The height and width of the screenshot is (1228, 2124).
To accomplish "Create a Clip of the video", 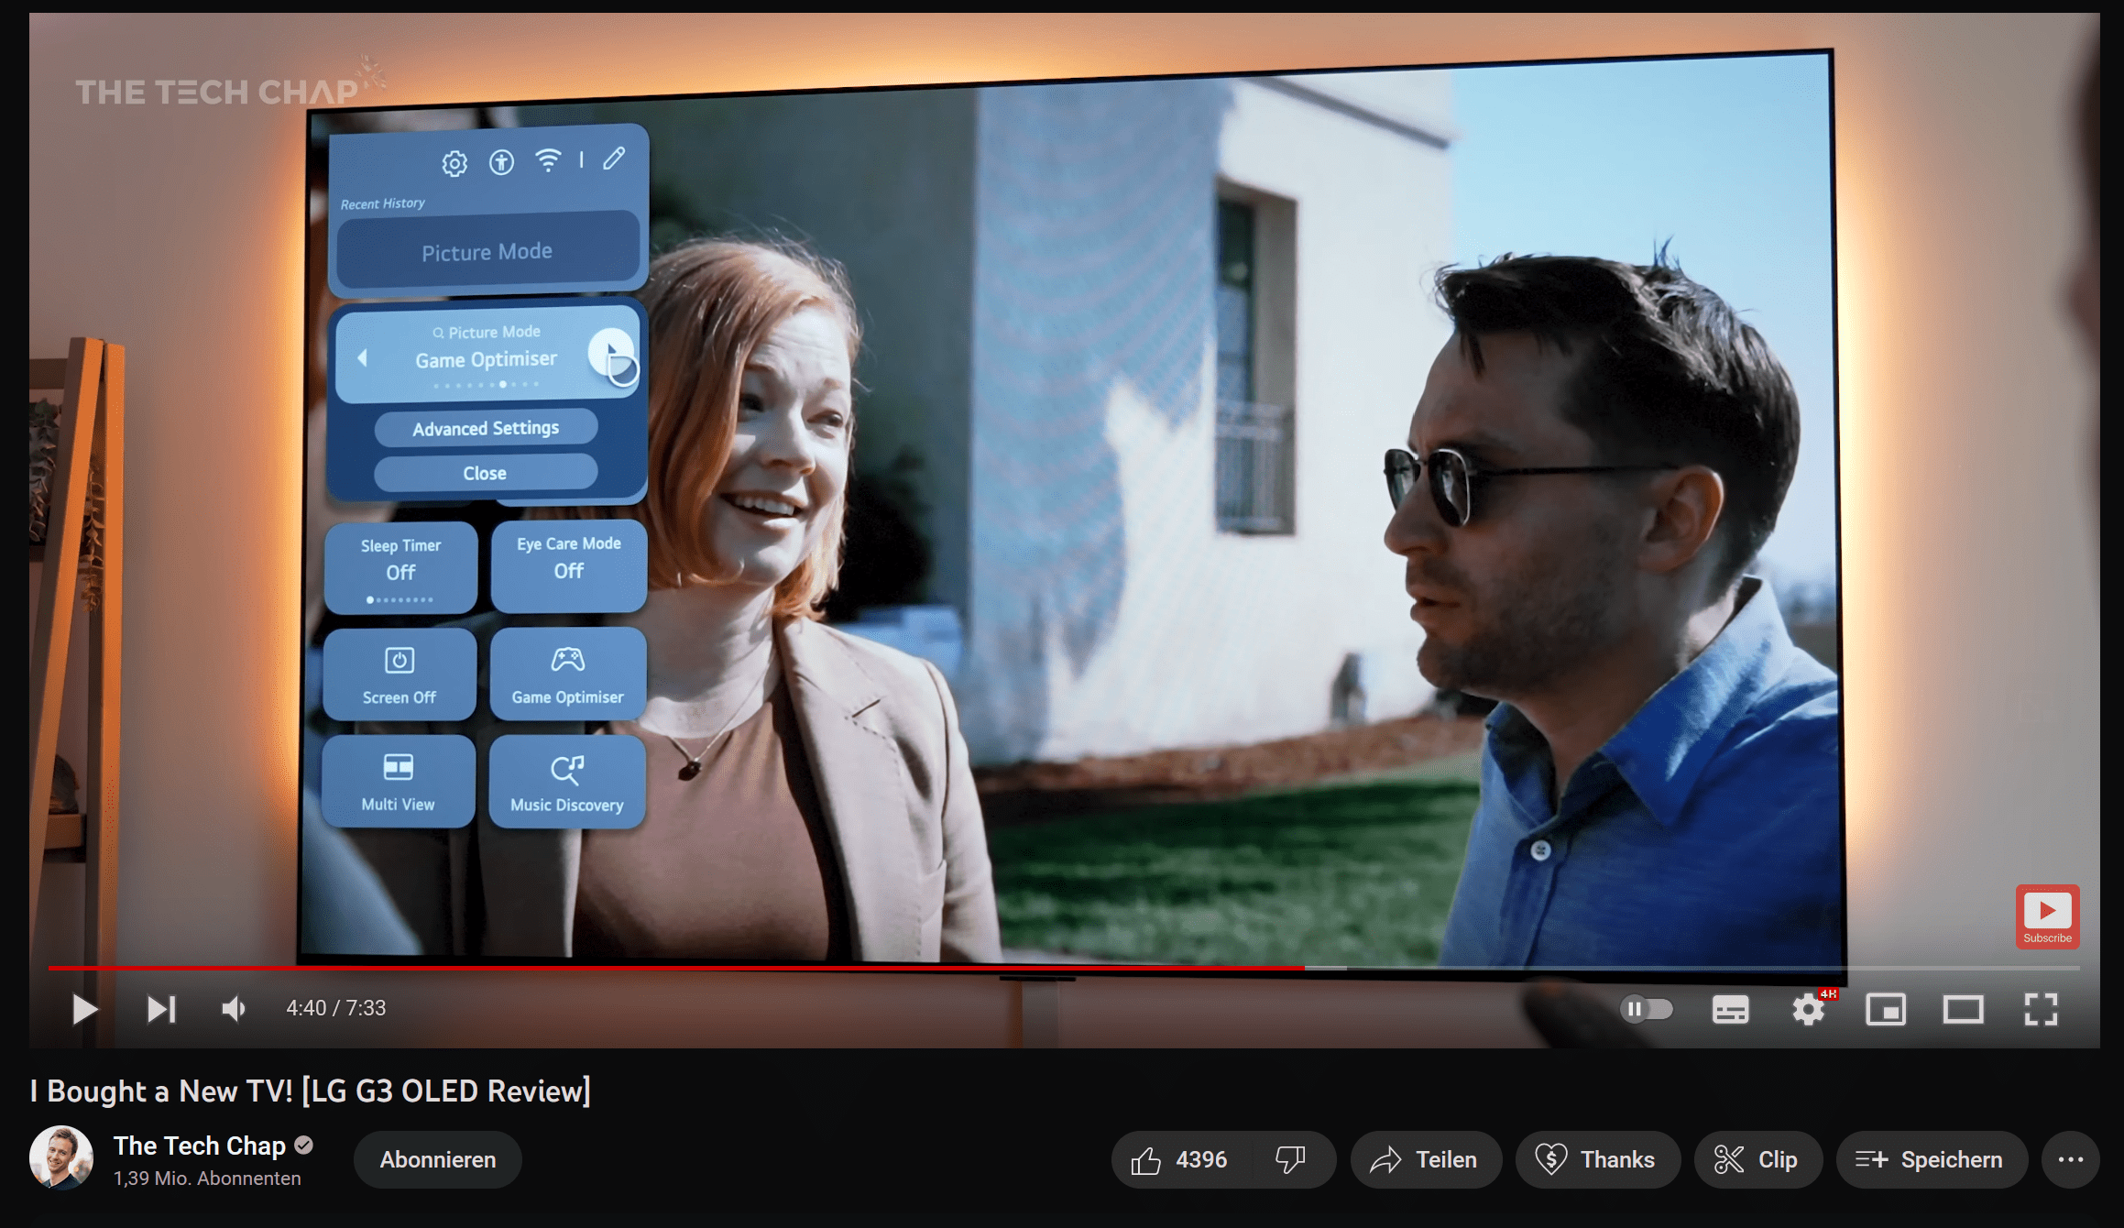I will 1757,1159.
